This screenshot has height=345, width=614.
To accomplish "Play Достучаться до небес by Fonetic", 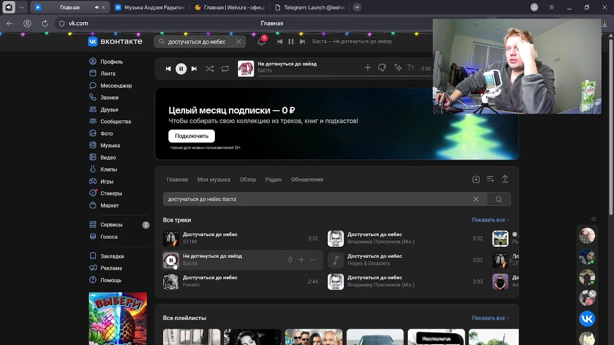I will [x=171, y=282].
